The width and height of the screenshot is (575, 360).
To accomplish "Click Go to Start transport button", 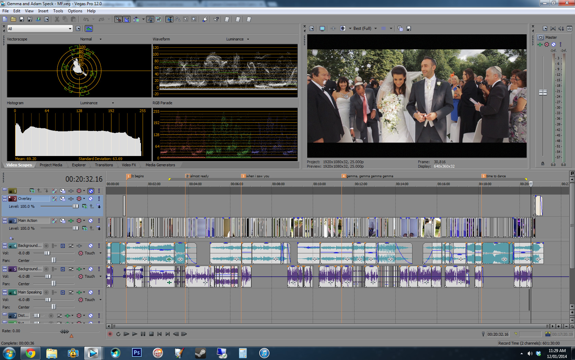I will click(x=159, y=334).
